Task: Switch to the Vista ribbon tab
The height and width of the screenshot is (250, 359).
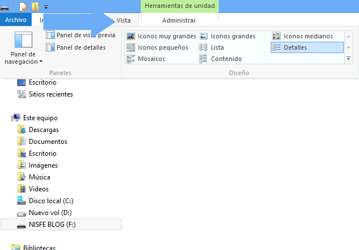Action: (x=123, y=20)
